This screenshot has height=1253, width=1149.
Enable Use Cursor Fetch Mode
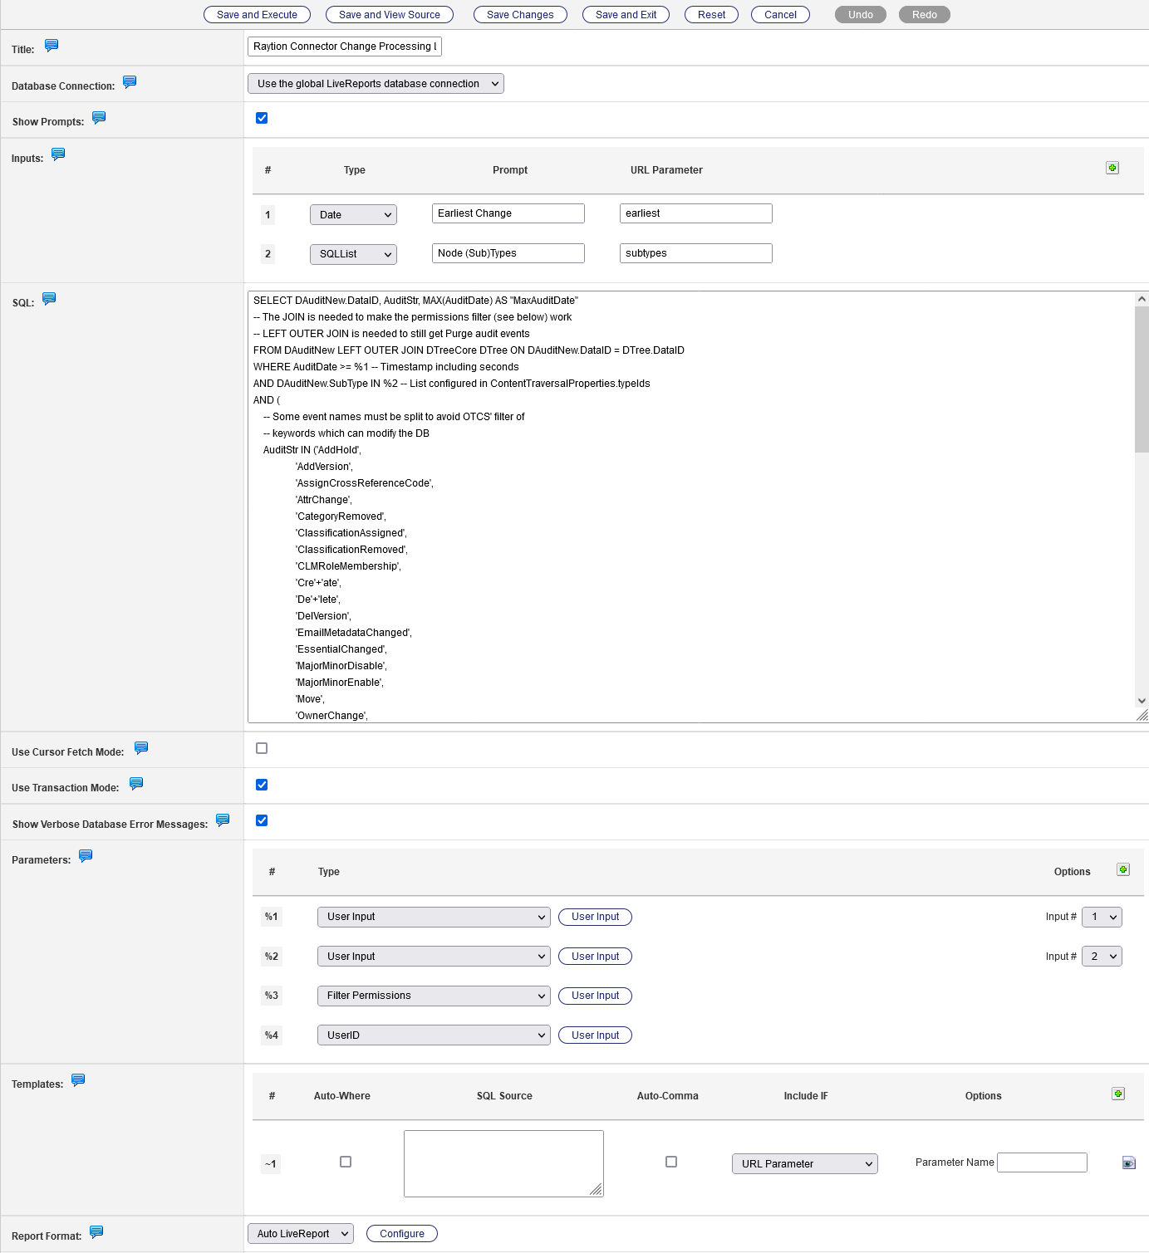coord(262,748)
